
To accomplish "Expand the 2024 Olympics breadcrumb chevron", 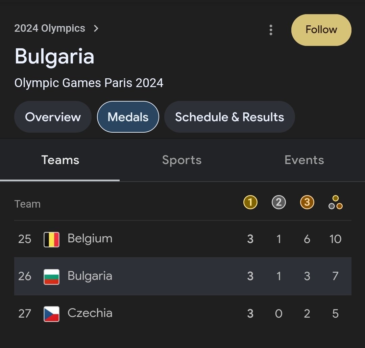I will [96, 28].
